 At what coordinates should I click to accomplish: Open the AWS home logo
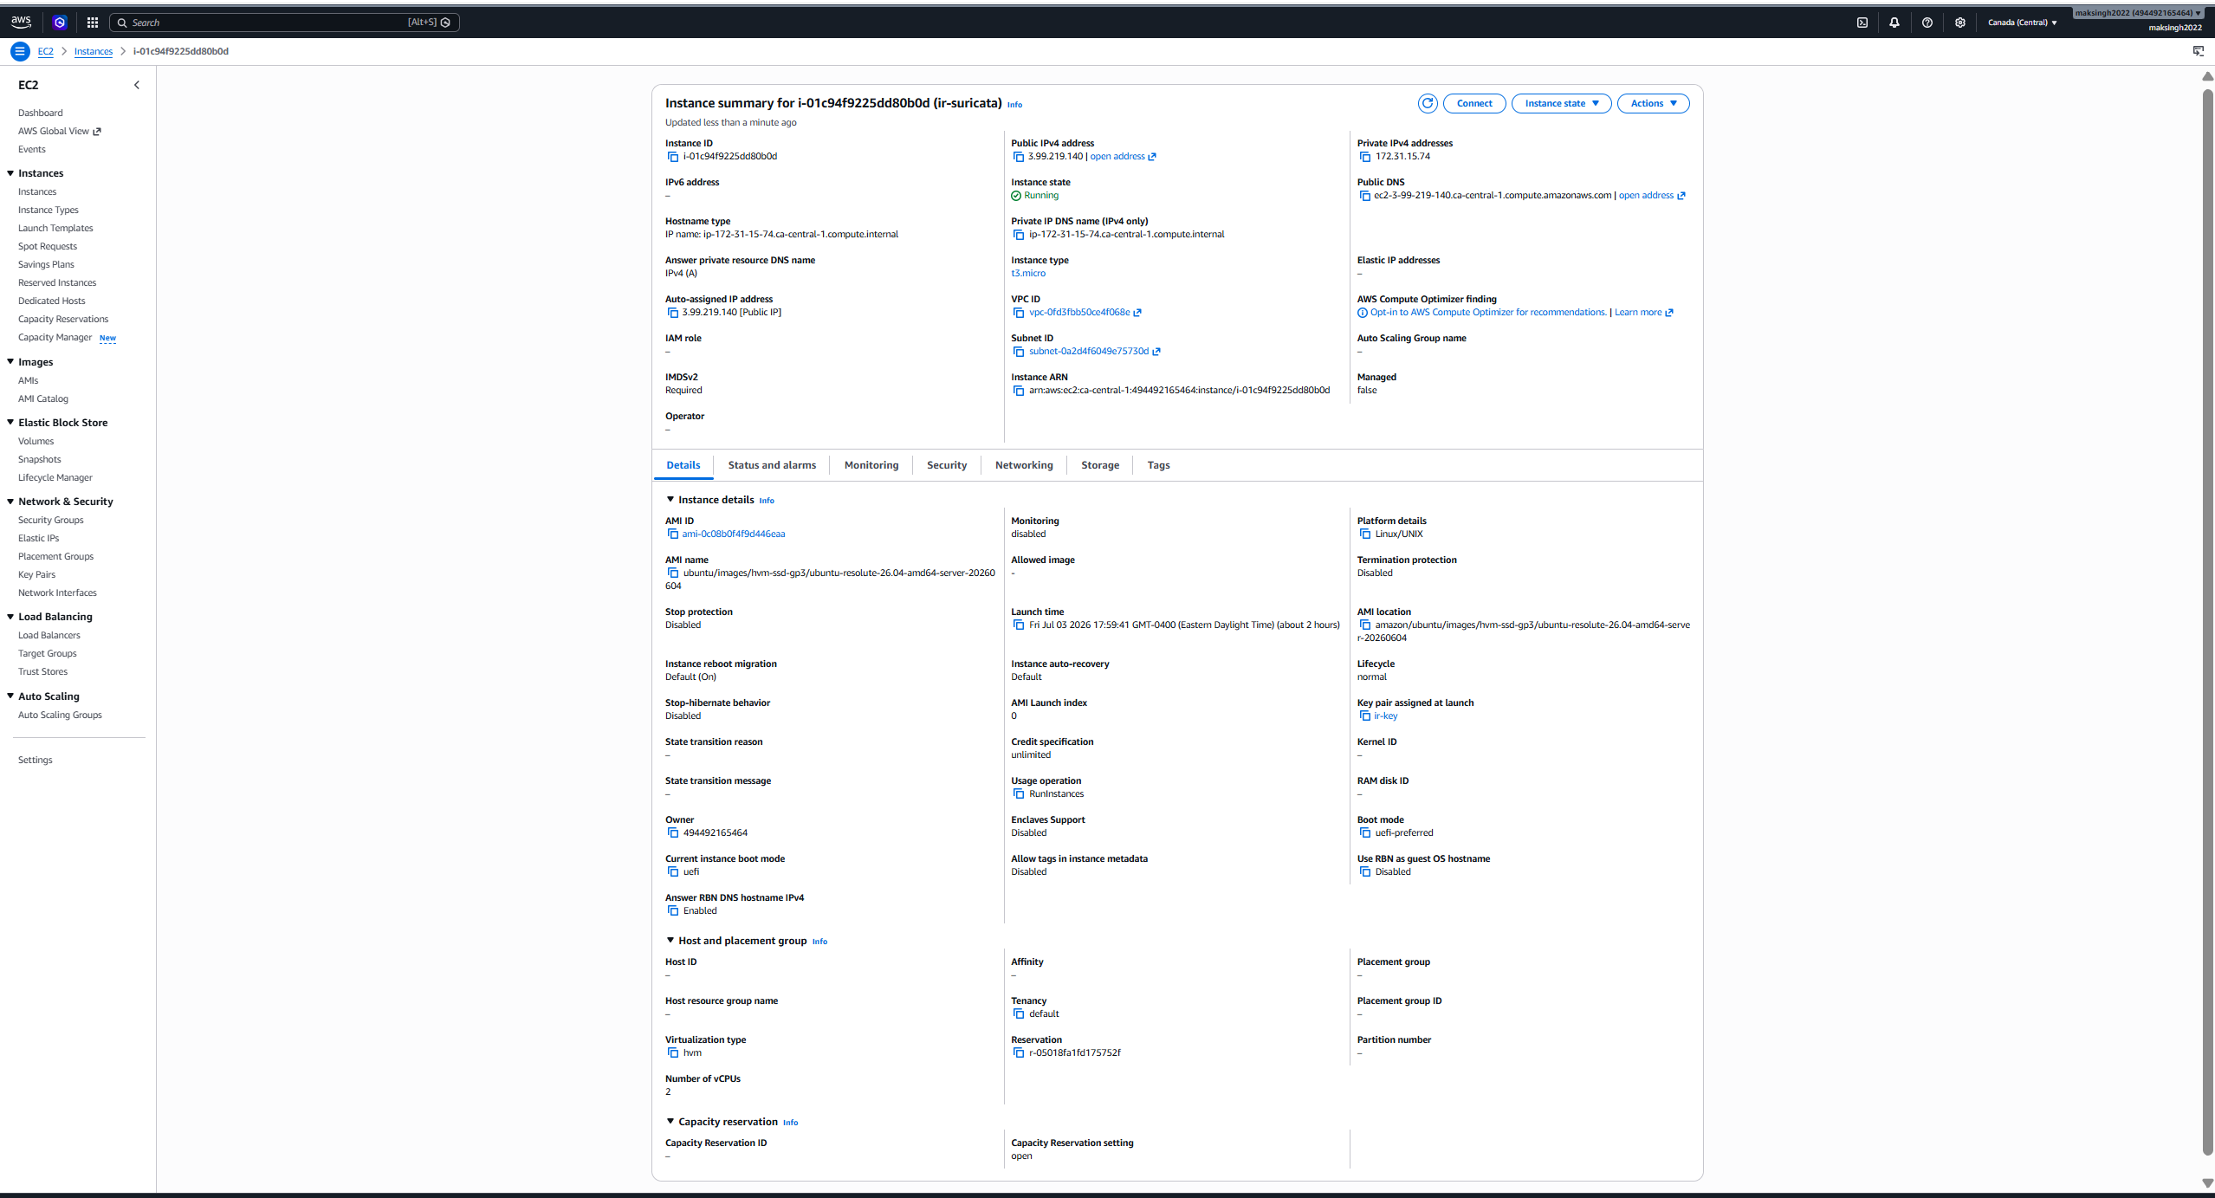[21, 22]
